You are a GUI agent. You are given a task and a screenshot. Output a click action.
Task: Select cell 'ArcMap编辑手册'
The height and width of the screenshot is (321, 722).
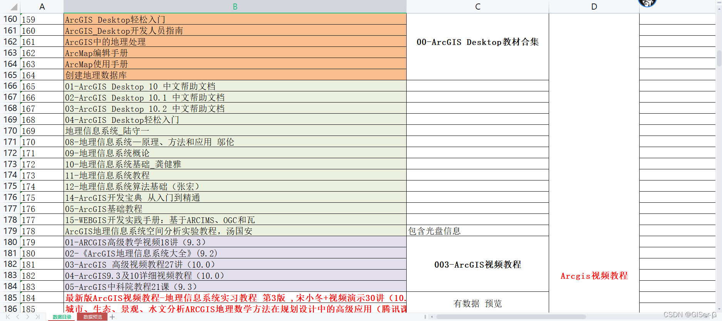pyautogui.click(x=235, y=53)
